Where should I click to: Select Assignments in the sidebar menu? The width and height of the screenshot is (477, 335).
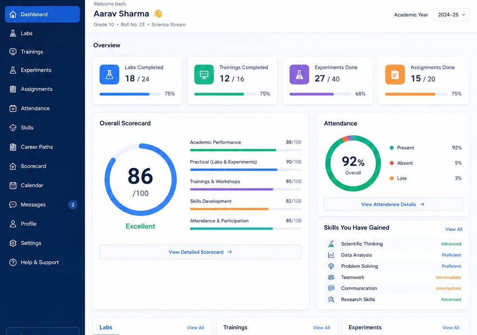coord(42,89)
